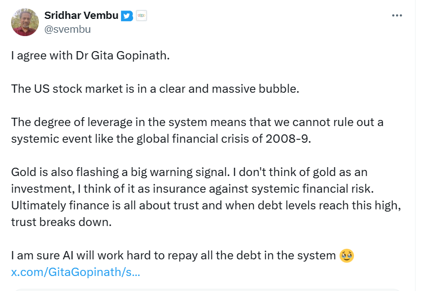Open the x.com/GitaGopinath/s… link
Viewport: 425px width, 291px height.
click(x=75, y=272)
